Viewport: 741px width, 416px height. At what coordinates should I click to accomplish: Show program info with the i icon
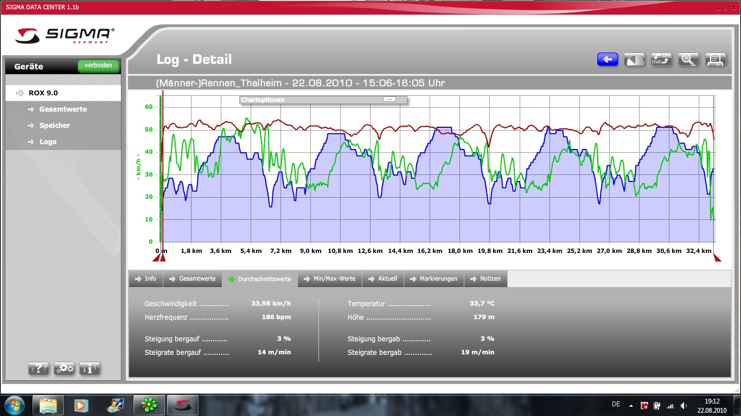pos(90,369)
